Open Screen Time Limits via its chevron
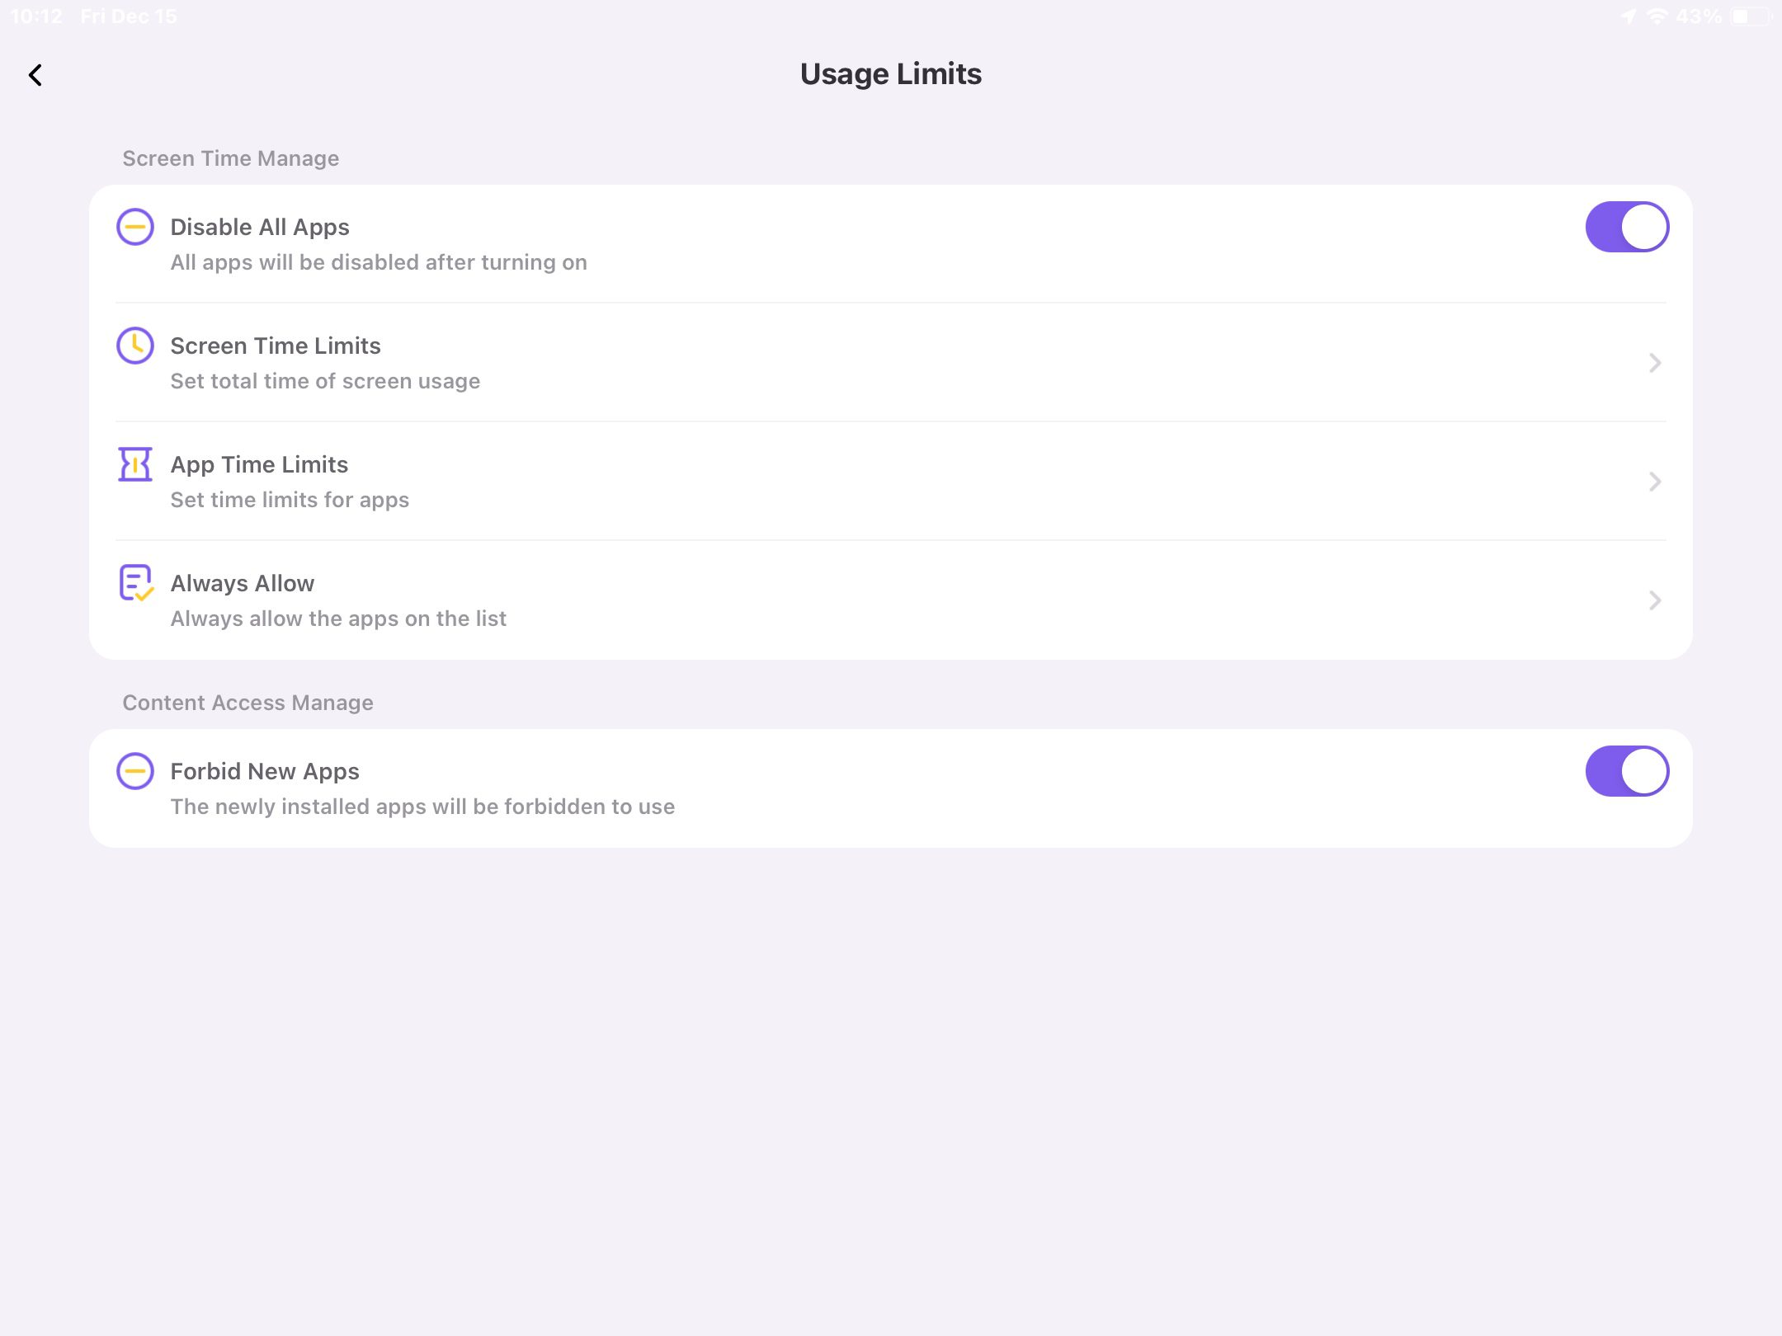 coord(1654,363)
